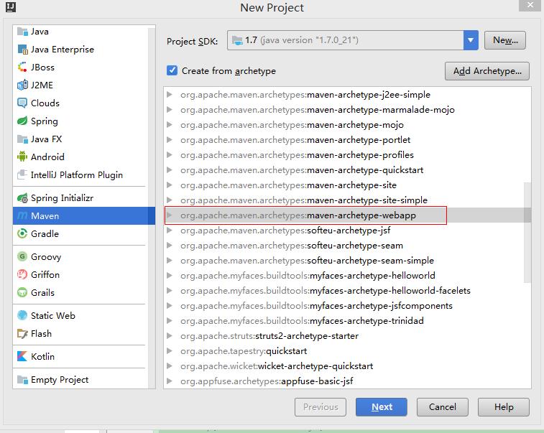Select softeu-archetype-seam-simple text row
This screenshot has width=544, height=433.
[307, 261]
